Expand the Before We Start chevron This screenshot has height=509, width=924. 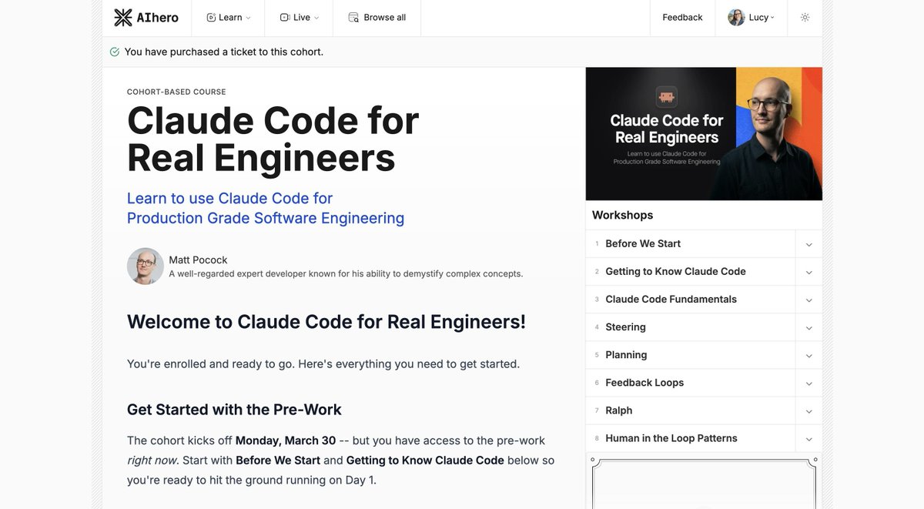[808, 244]
